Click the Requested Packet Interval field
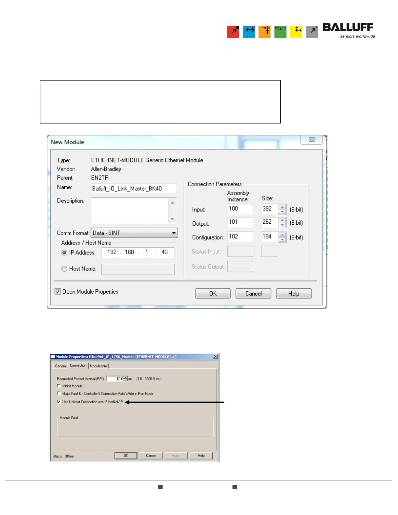This screenshot has width=398, height=515. click(115, 379)
